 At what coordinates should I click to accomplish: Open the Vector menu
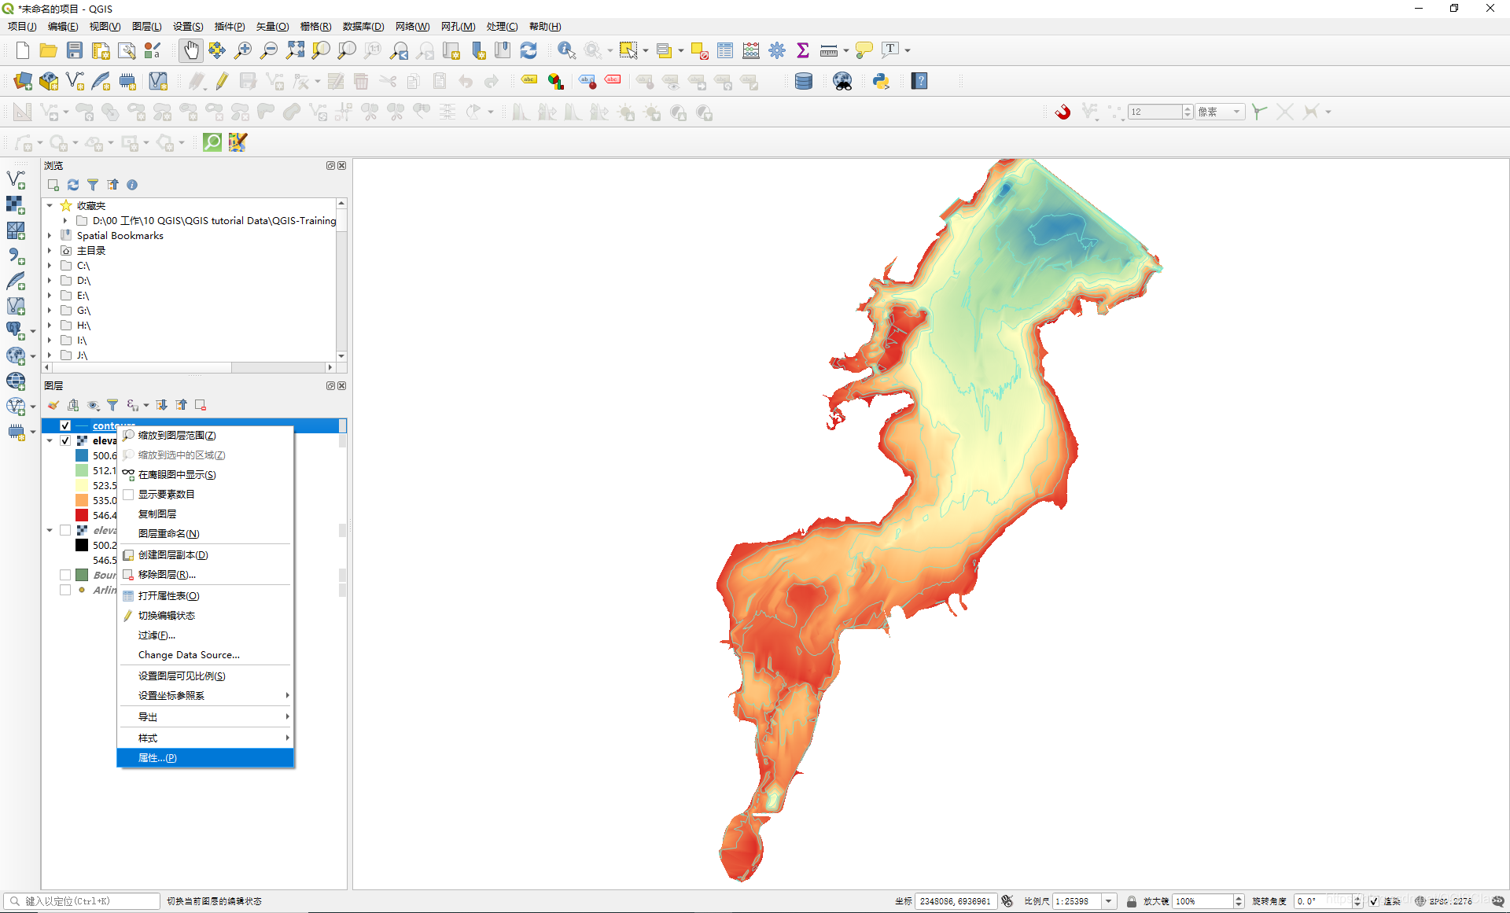pos(272,27)
